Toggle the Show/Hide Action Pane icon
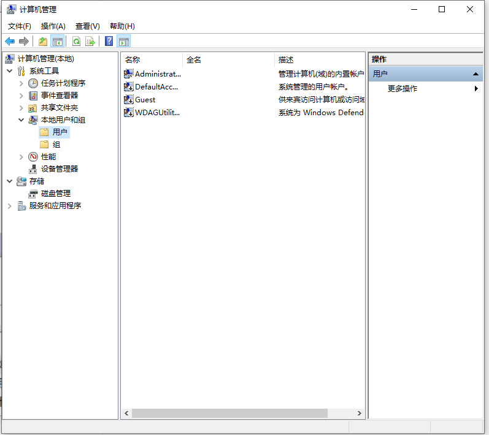The height and width of the screenshot is (435, 489). (x=123, y=41)
